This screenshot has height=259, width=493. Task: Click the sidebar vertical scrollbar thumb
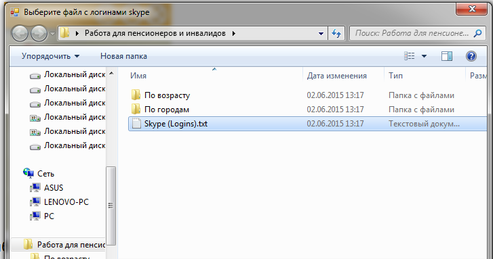[111, 206]
